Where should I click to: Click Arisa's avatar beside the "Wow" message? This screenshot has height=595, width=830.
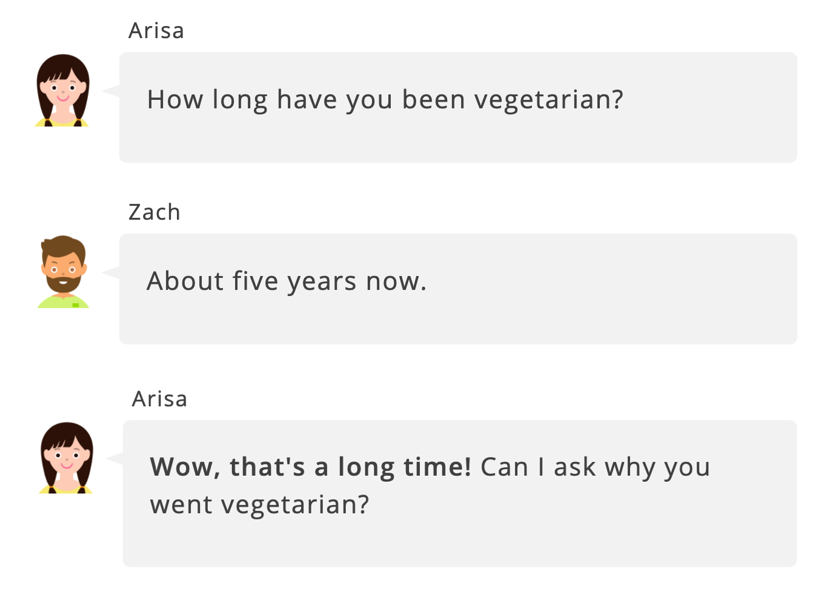(66, 458)
